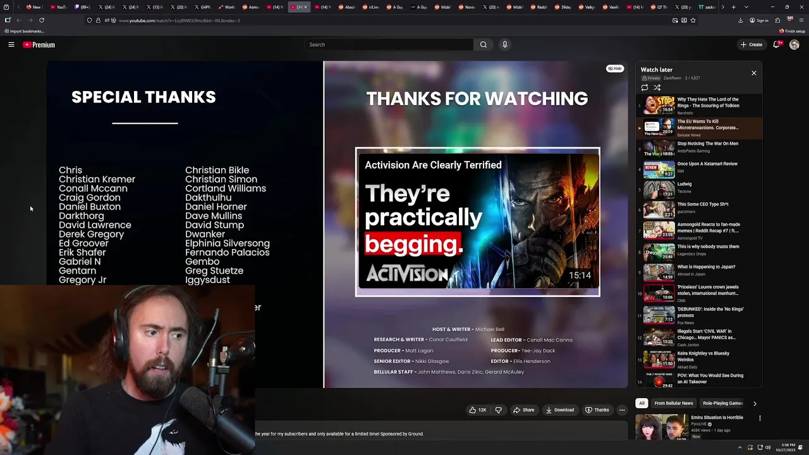This screenshot has width=809, height=455.
Task: Open browser application menu
Action: pyautogui.click(x=801, y=20)
